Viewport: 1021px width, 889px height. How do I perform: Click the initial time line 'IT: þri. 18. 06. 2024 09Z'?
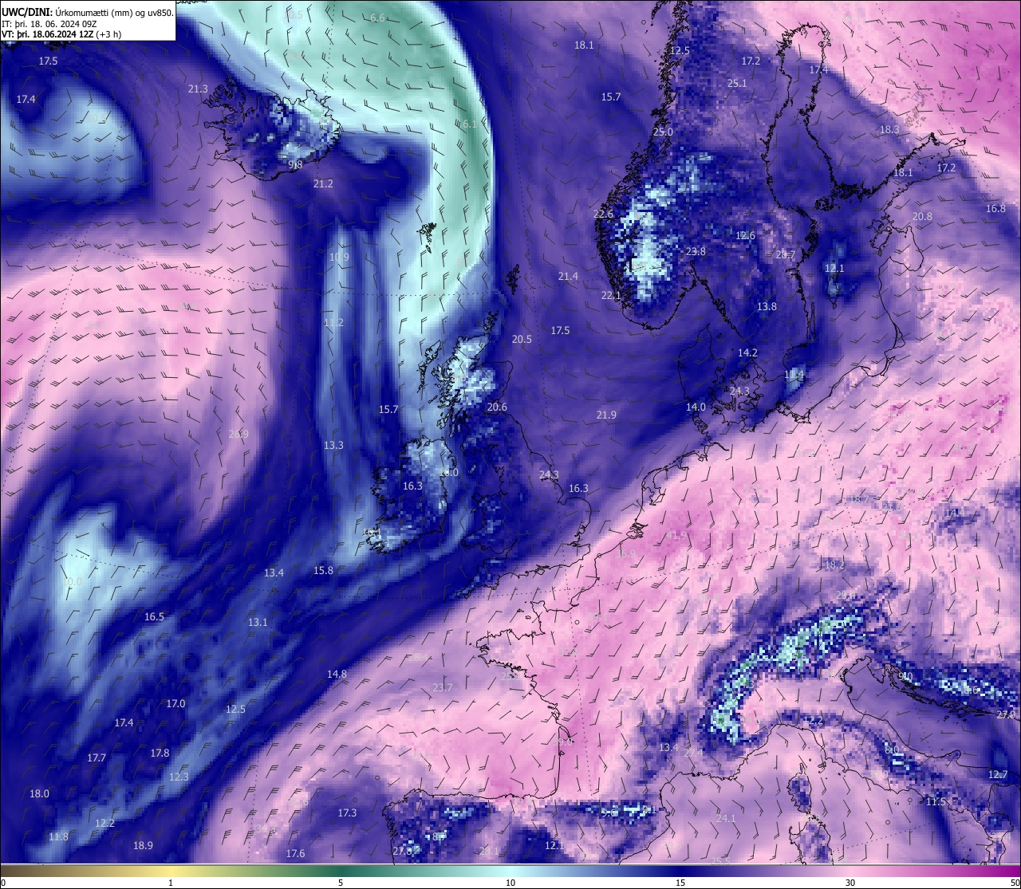[x=49, y=24]
